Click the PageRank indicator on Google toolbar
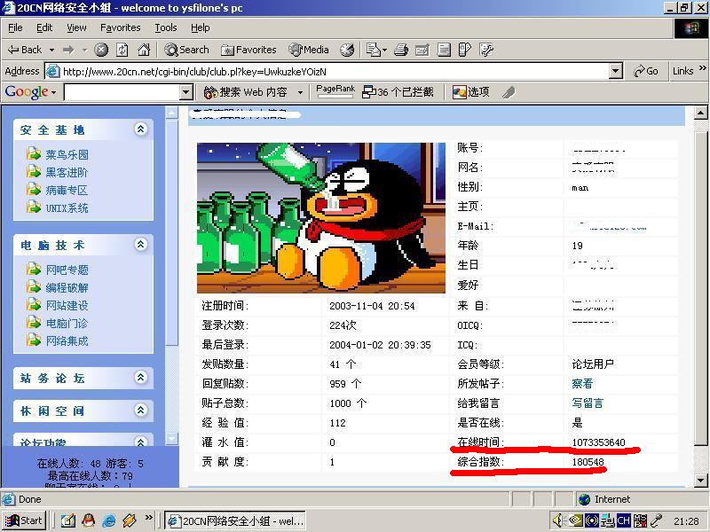The image size is (710, 532). [x=335, y=90]
